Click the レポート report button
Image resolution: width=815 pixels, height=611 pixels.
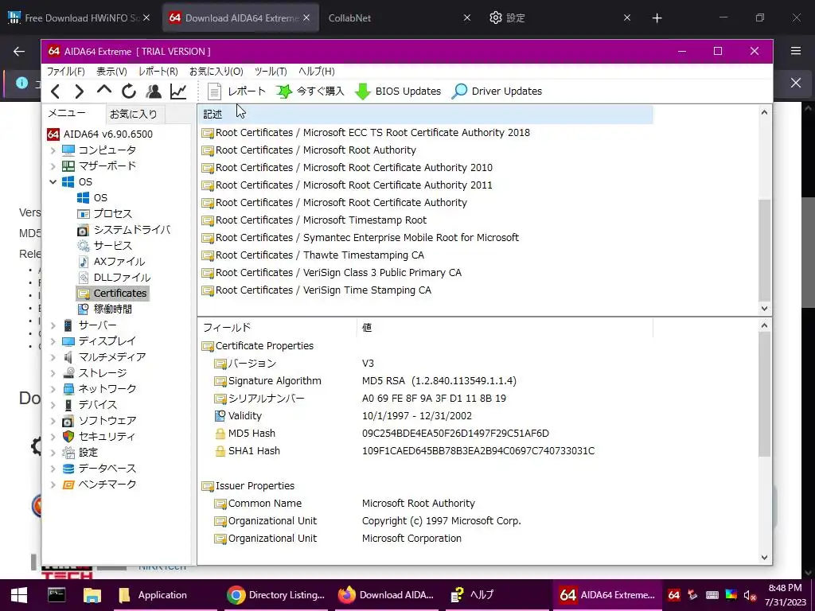click(x=236, y=91)
